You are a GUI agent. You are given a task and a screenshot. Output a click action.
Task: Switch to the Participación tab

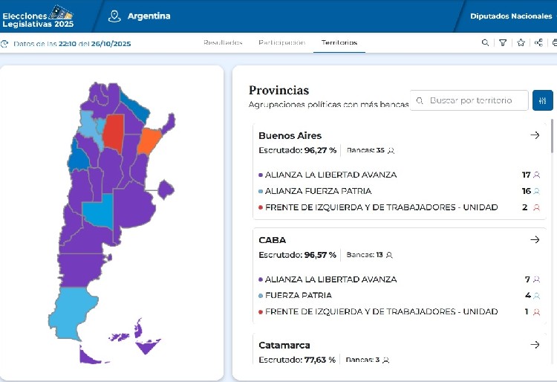pos(281,42)
